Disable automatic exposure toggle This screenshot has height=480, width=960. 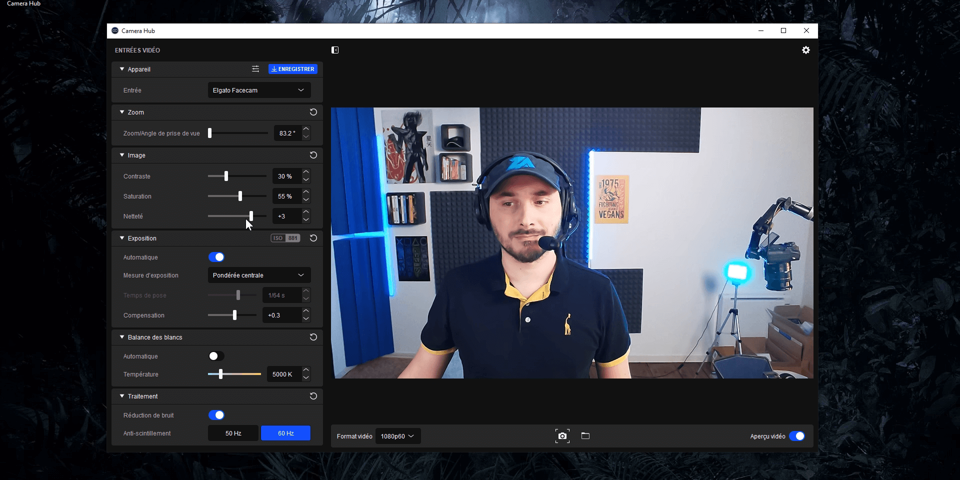point(216,257)
